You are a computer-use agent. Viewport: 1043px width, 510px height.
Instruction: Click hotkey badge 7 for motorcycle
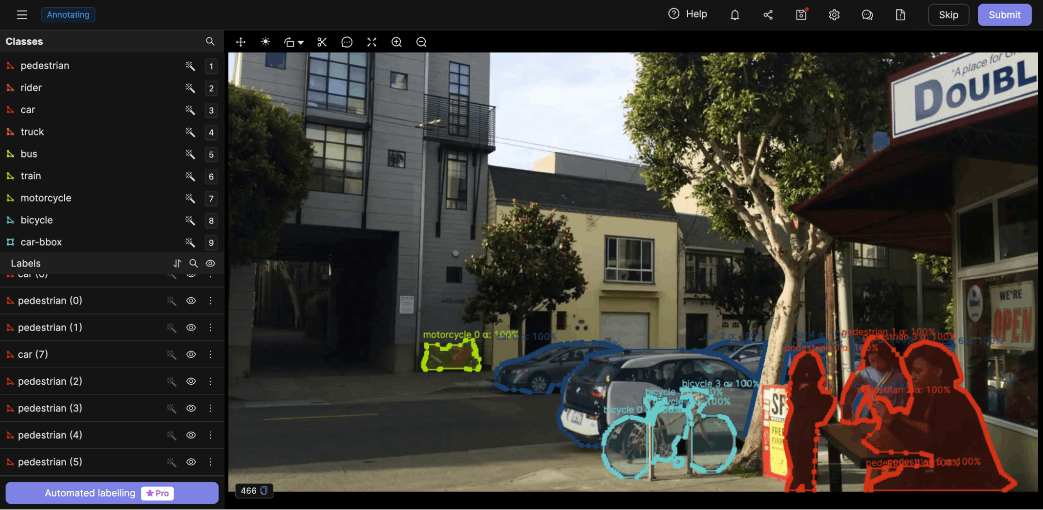(x=211, y=199)
